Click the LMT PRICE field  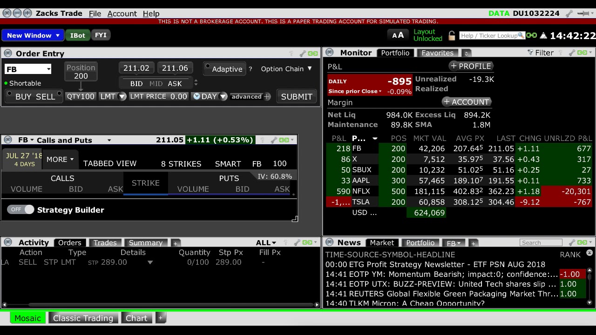tap(158, 96)
